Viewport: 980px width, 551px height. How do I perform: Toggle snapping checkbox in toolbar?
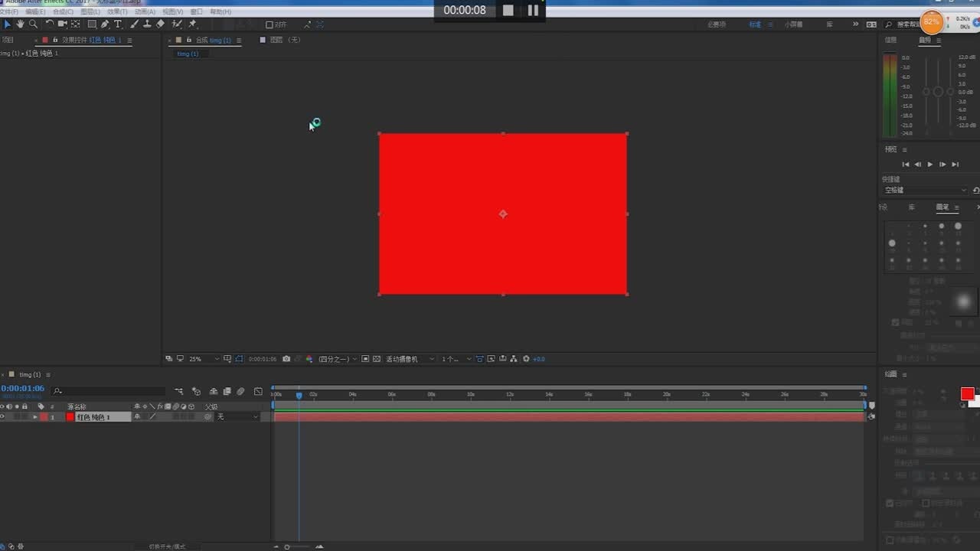tap(269, 24)
